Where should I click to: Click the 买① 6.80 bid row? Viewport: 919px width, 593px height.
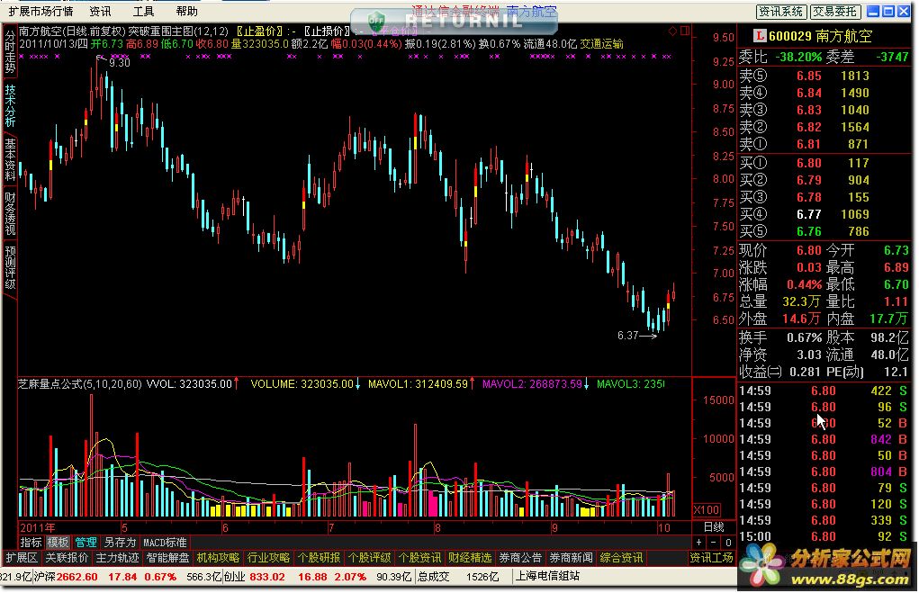pos(824,163)
